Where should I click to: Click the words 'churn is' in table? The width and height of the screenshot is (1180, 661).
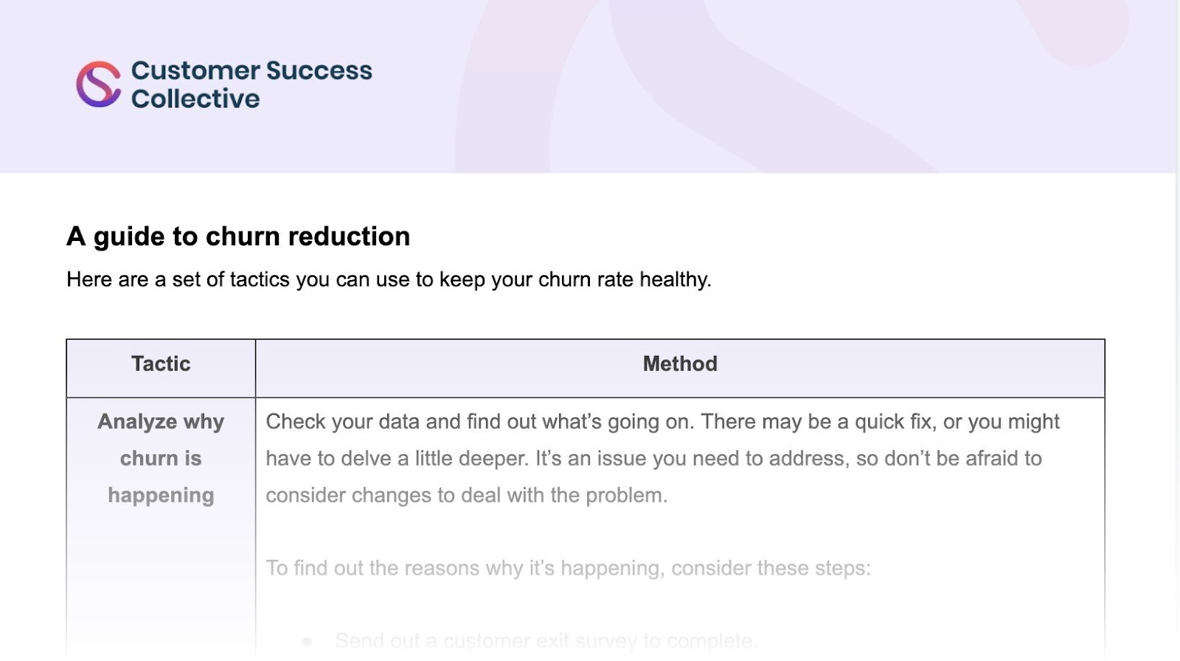point(161,458)
